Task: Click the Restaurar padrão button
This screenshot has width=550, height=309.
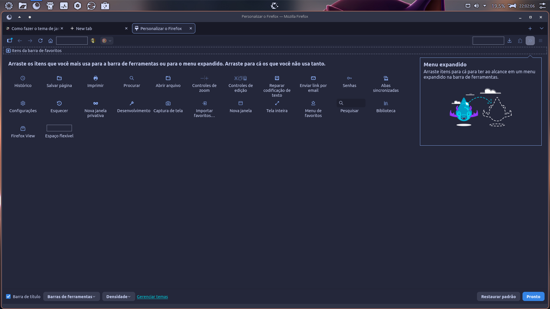Action: pyautogui.click(x=498, y=296)
